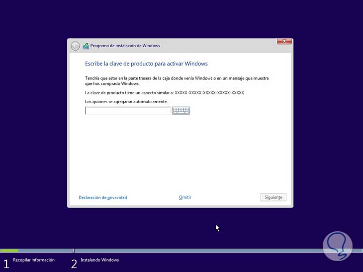Click Omitir to skip the product key
Viewport: 363px width, 272px height.
pyautogui.click(x=185, y=197)
